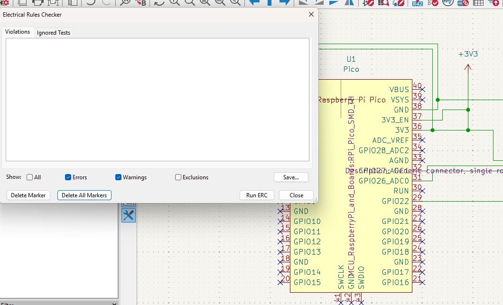Open Assign Footprints tool icon
The width and height of the screenshot is (503, 305).
coord(463,3)
